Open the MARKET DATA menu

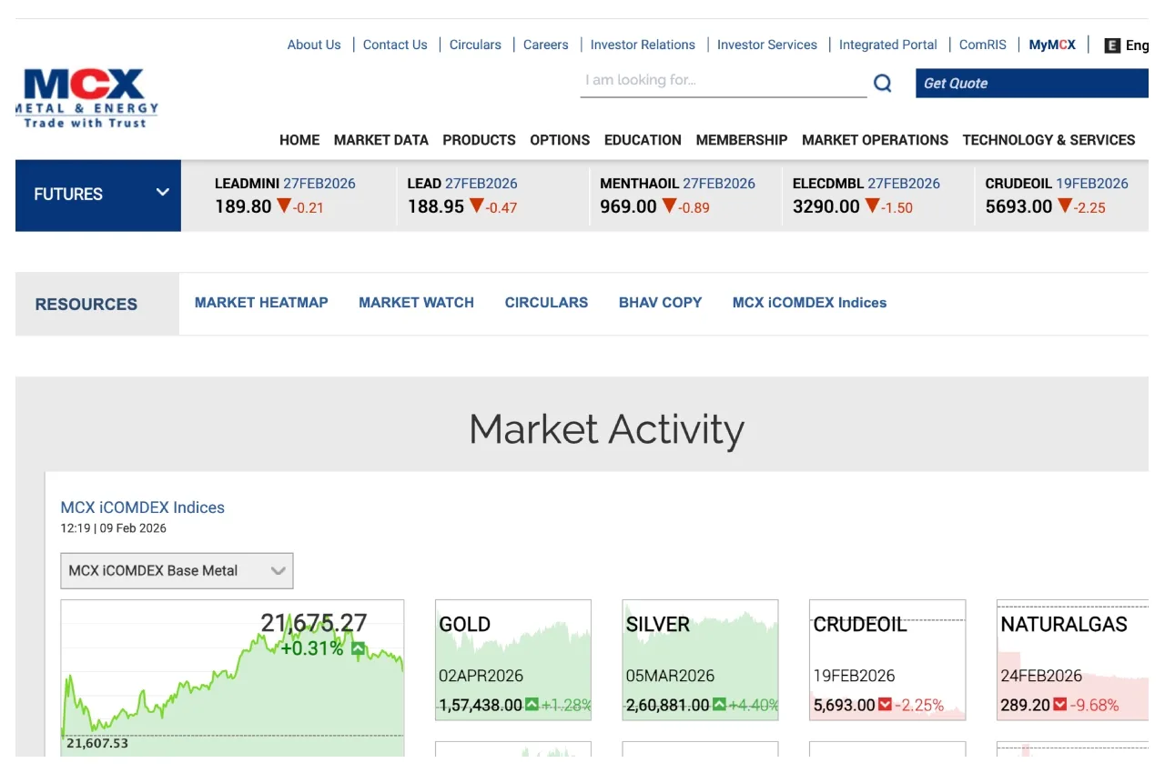coord(380,140)
